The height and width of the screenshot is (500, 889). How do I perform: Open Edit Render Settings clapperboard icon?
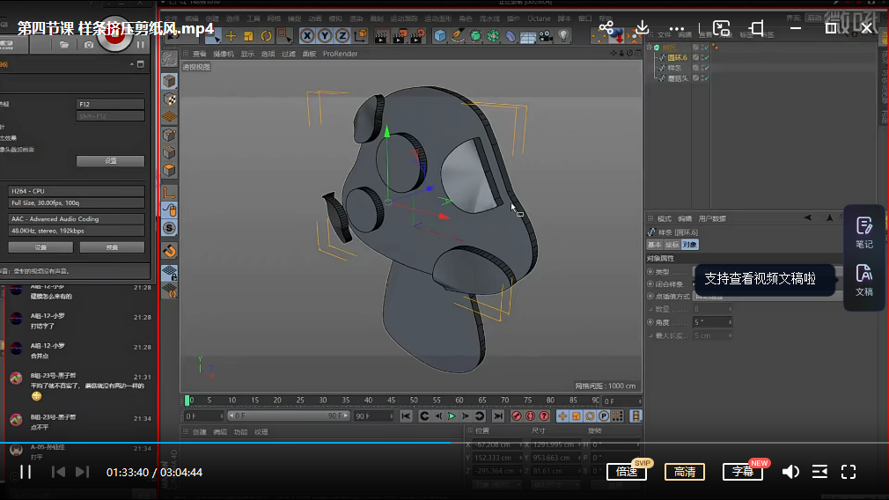pyautogui.click(x=417, y=36)
